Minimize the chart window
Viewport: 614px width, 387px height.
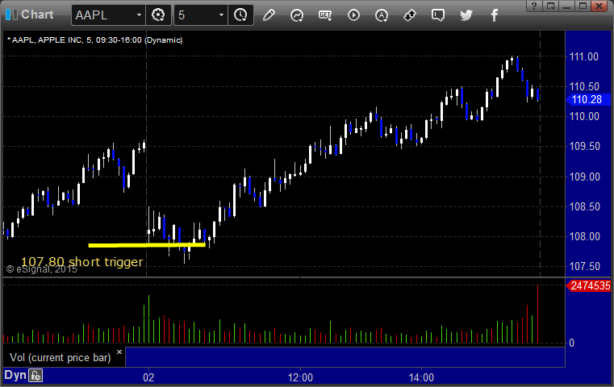(x=566, y=6)
